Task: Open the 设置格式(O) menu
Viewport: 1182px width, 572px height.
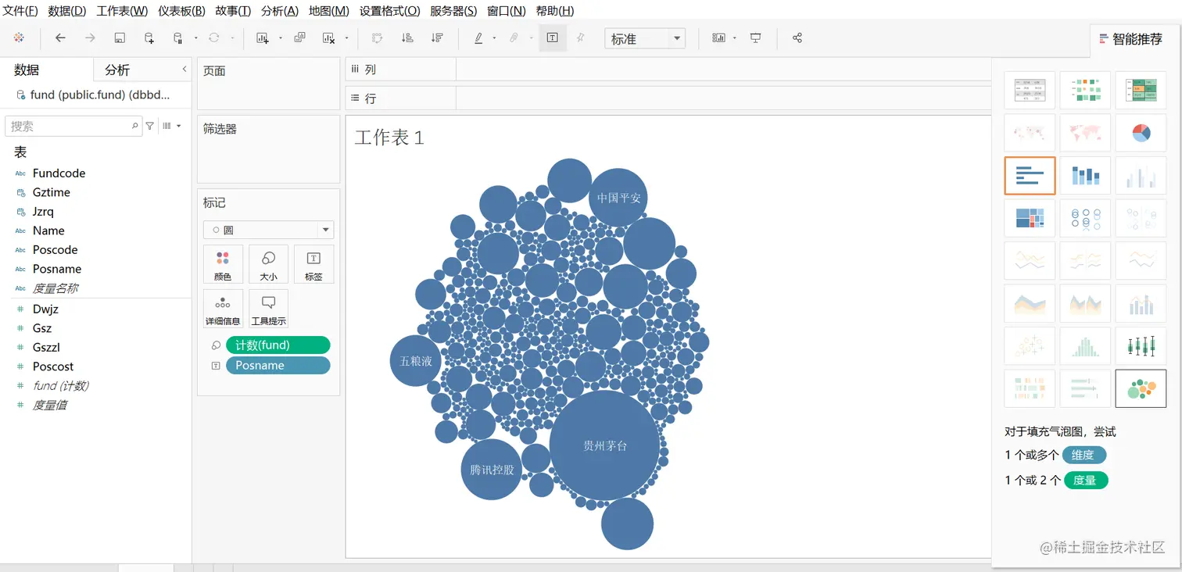Action: tap(389, 11)
